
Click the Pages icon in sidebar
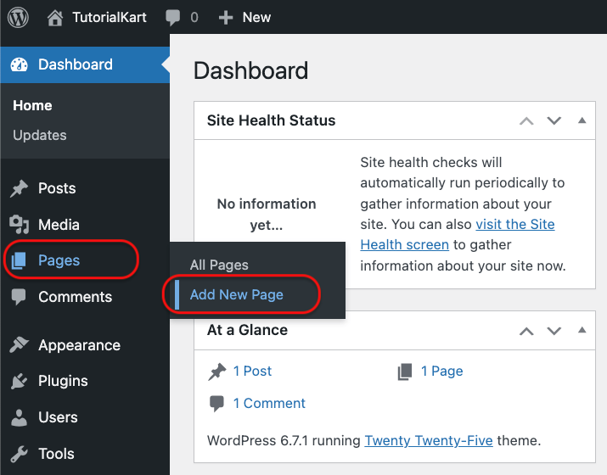pyautogui.click(x=19, y=260)
